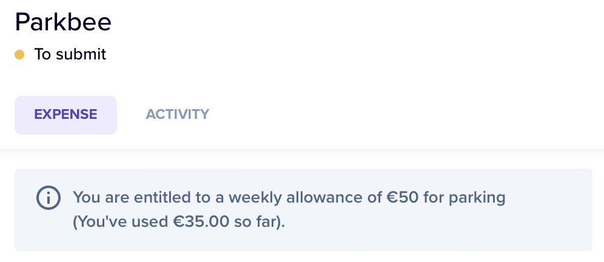Click the €35.00 used amount
Screen dimensions: 604x262
pyautogui.click(x=201, y=221)
